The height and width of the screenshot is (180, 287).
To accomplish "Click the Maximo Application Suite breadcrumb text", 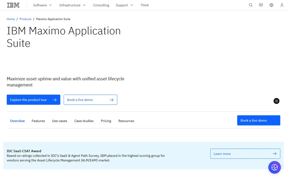I will click(x=53, y=19).
